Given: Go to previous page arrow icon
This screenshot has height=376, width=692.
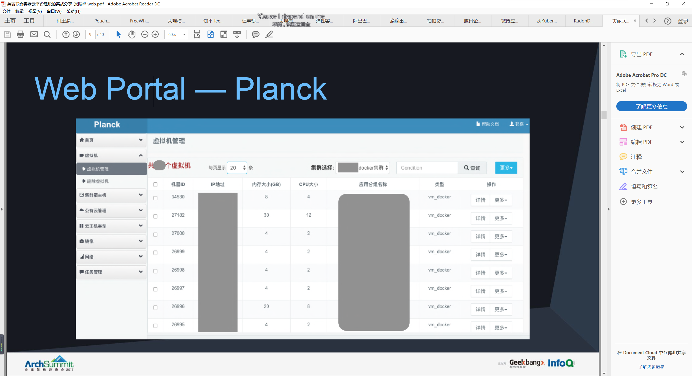Looking at the screenshot, I should (66, 34).
